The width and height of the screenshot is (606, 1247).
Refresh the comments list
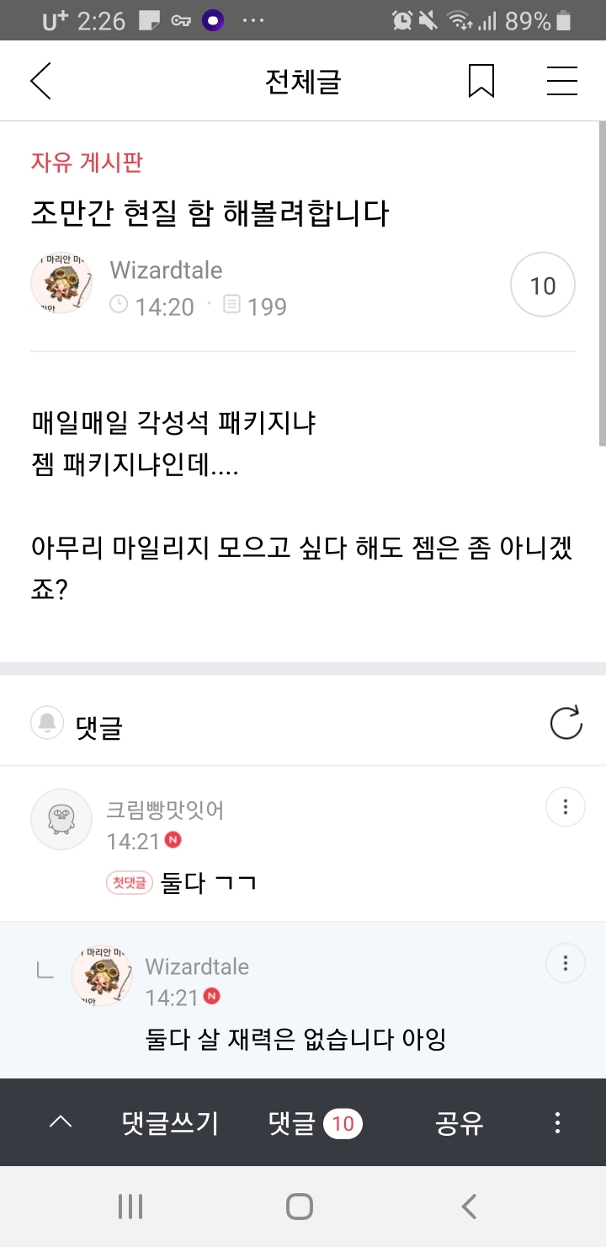566,723
